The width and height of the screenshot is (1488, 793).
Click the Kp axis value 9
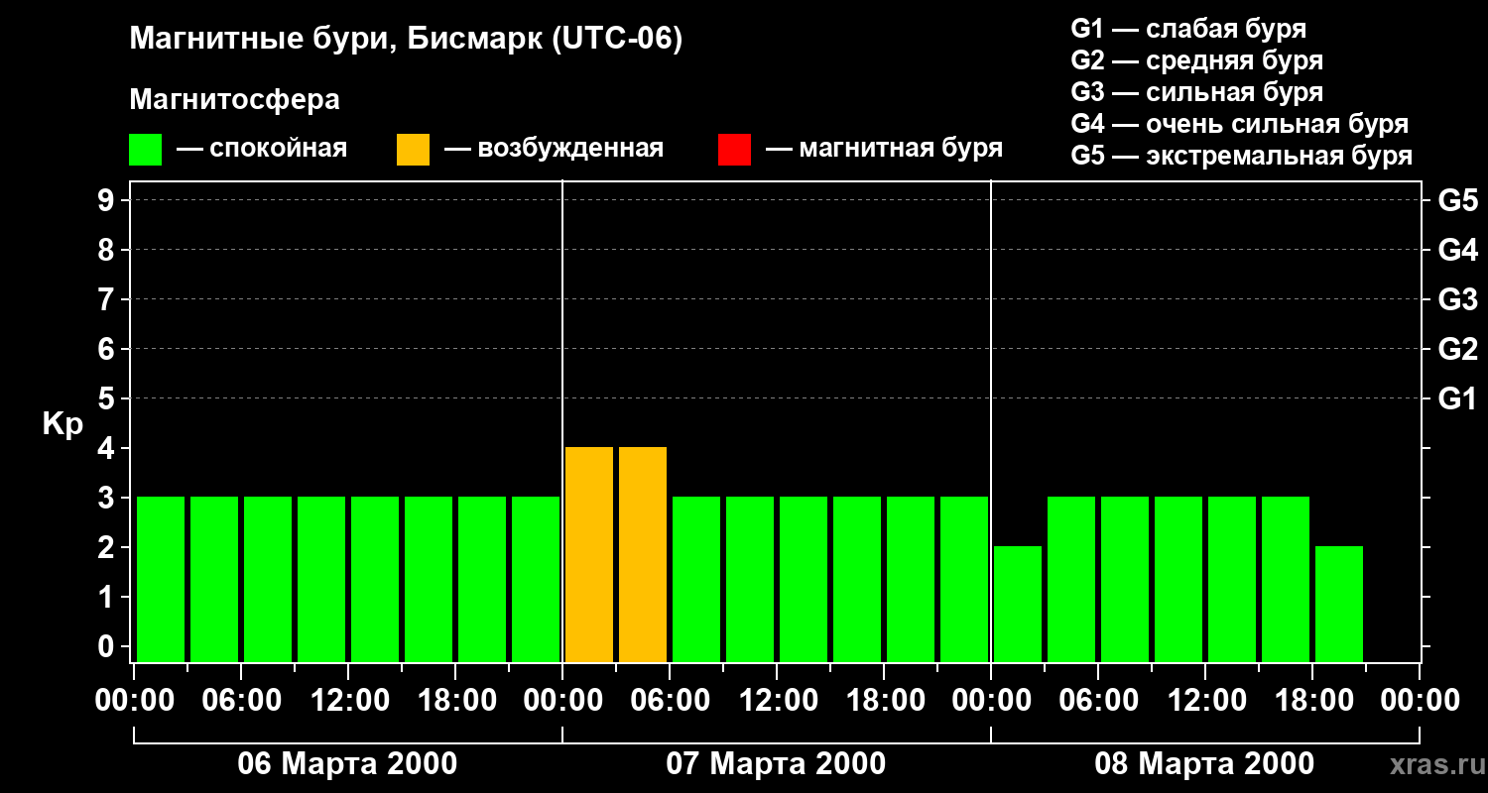point(108,200)
